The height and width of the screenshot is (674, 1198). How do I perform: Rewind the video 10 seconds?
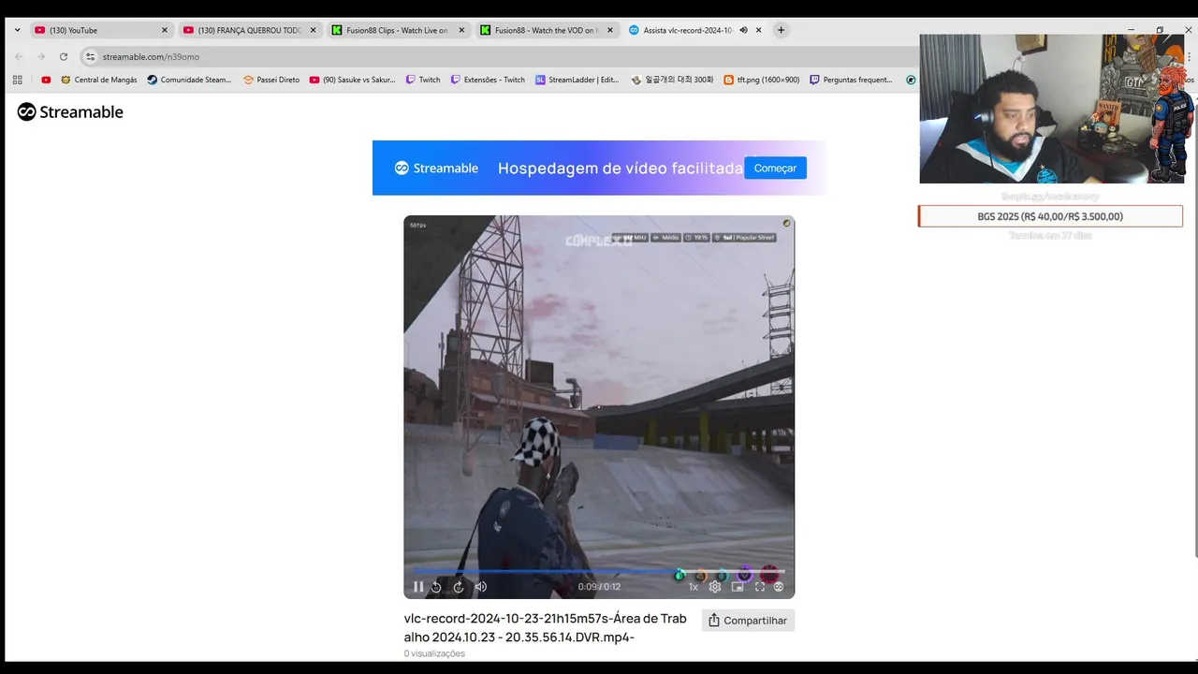tap(436, 587)
